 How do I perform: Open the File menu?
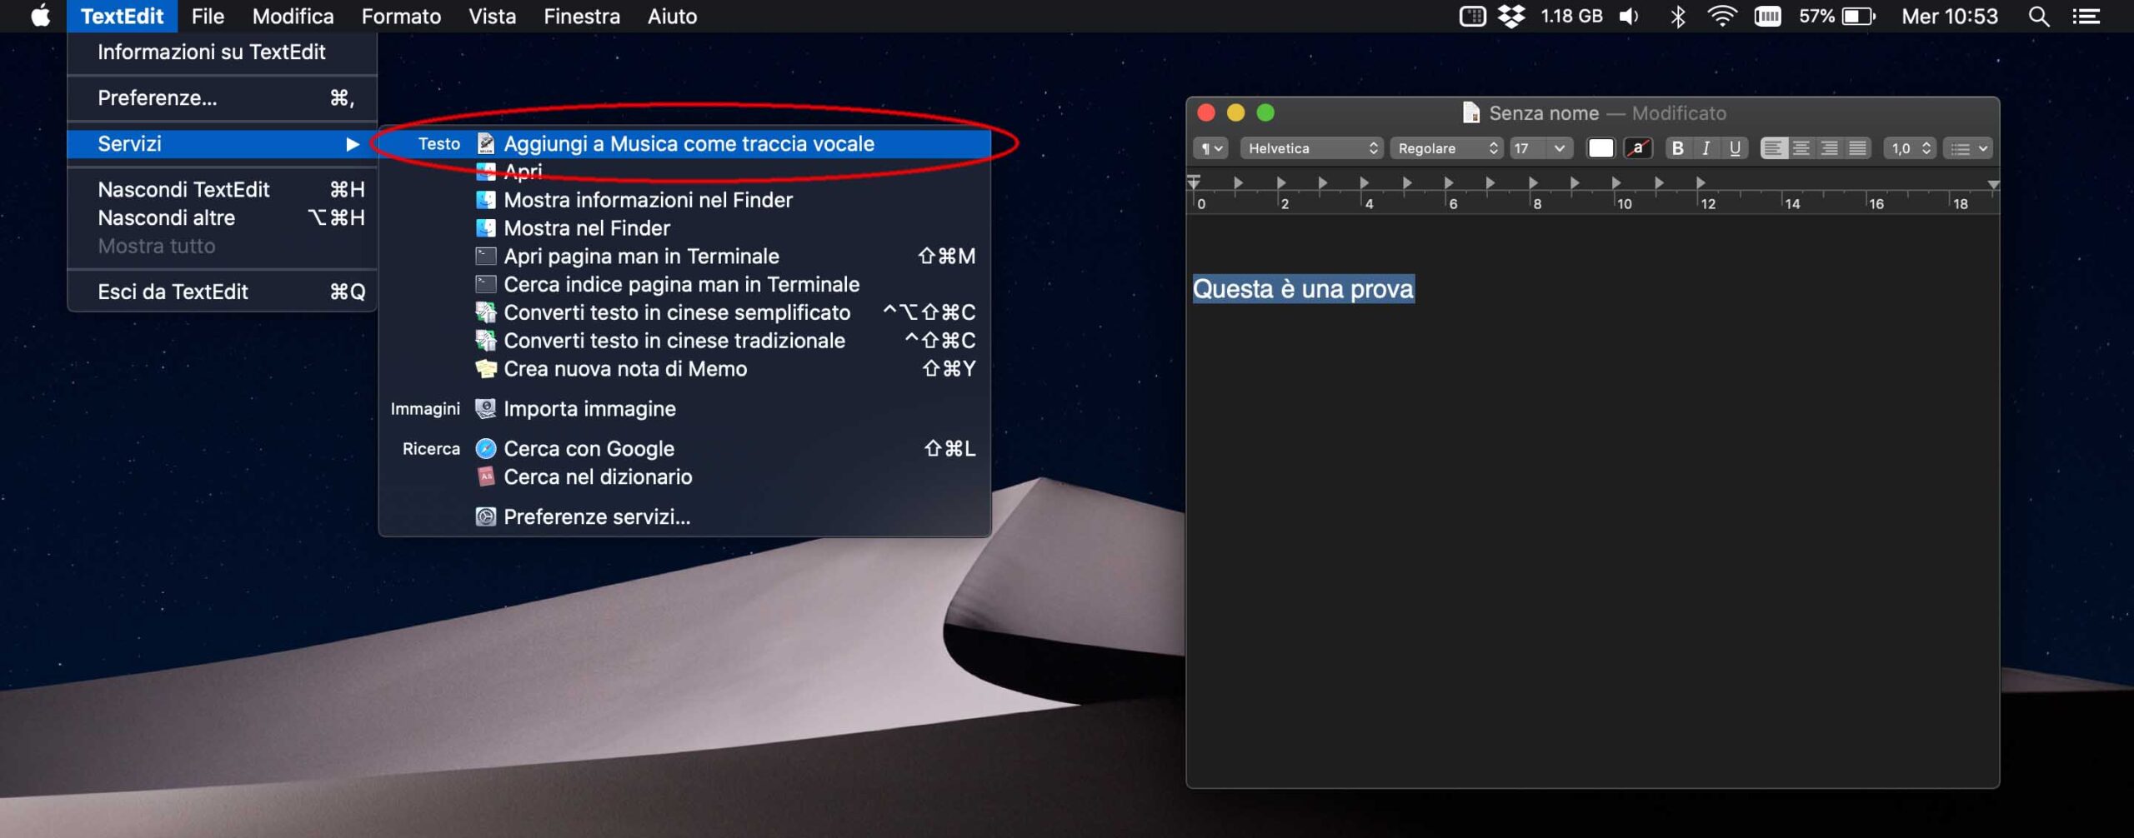tap(208, 16)
